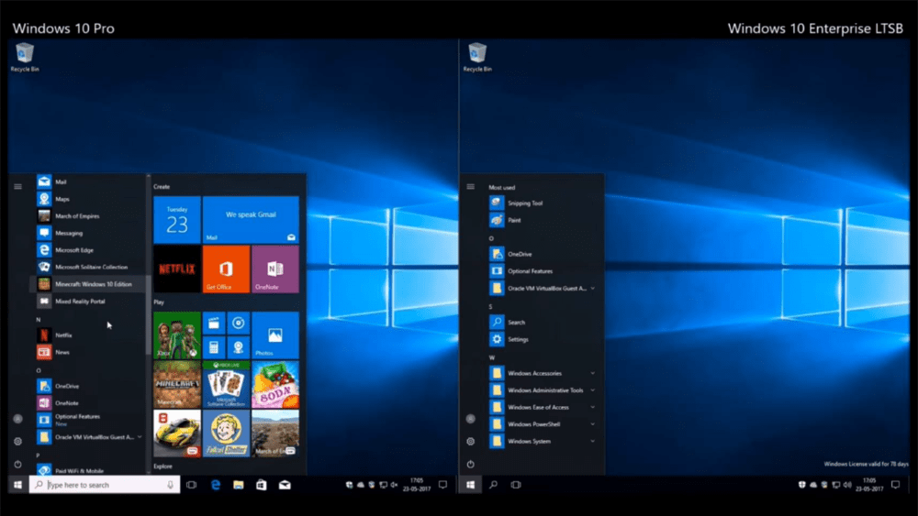Open Task View on LTSB taskbar
Screen dimensions: 918x516
(516, 485)
